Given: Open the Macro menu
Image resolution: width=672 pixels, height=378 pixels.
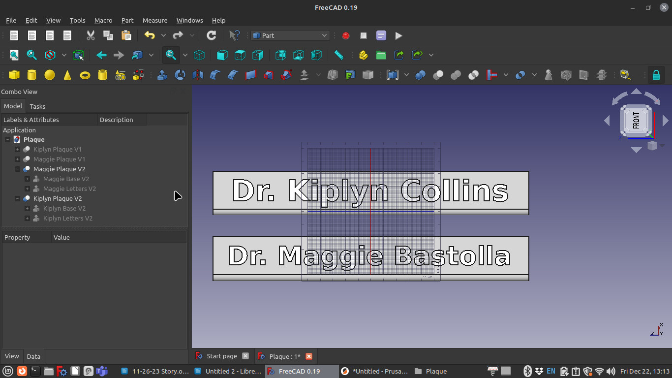Looking at the screenshot, I should 103,20.
